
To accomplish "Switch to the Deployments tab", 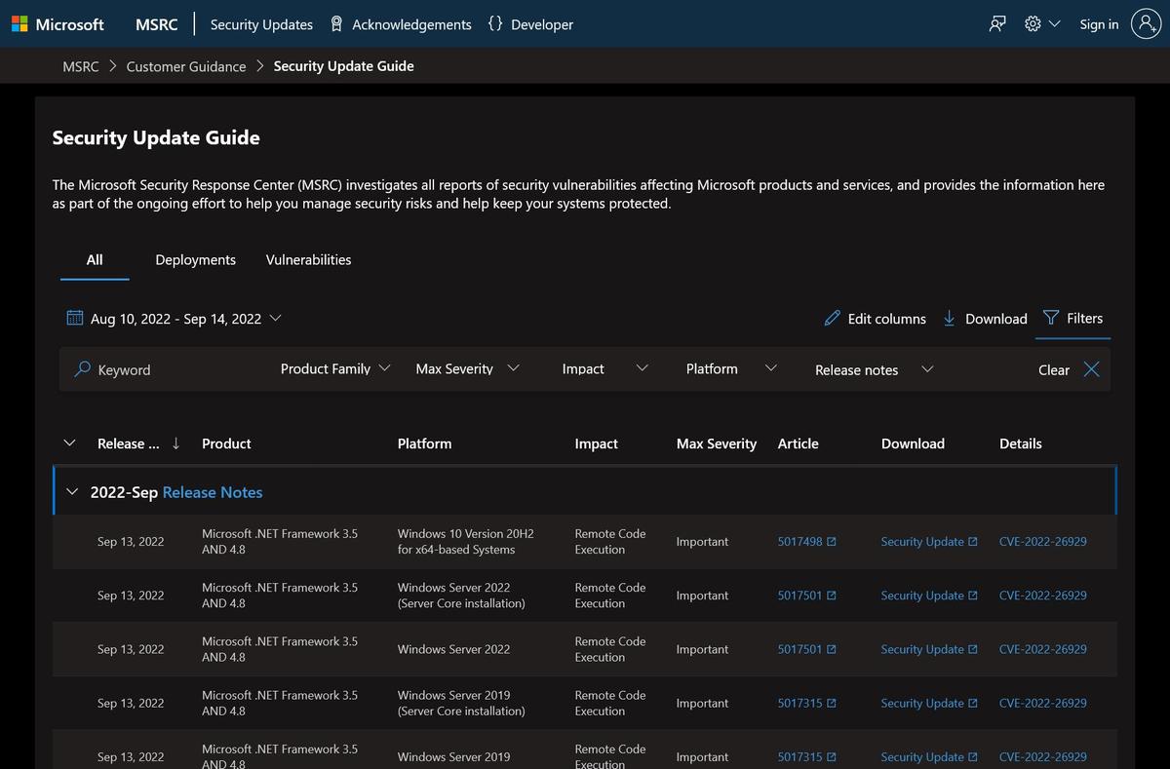I will tap(196, 260).
